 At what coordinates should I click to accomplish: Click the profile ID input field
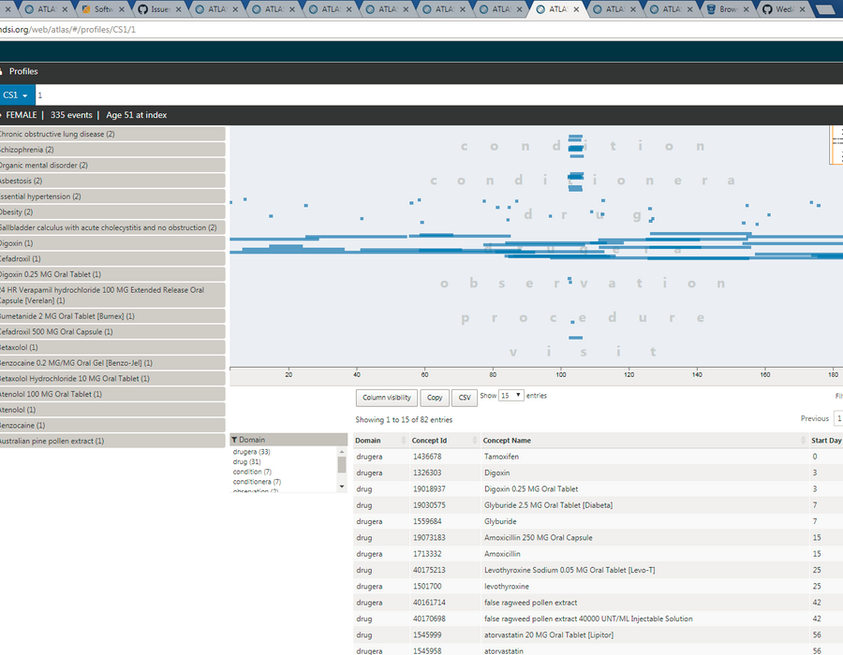tap(438, 95)
